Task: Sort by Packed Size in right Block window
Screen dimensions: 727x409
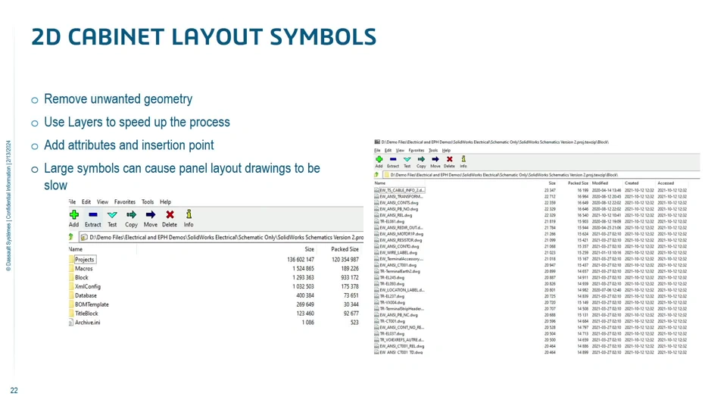Action: point(578,183)
